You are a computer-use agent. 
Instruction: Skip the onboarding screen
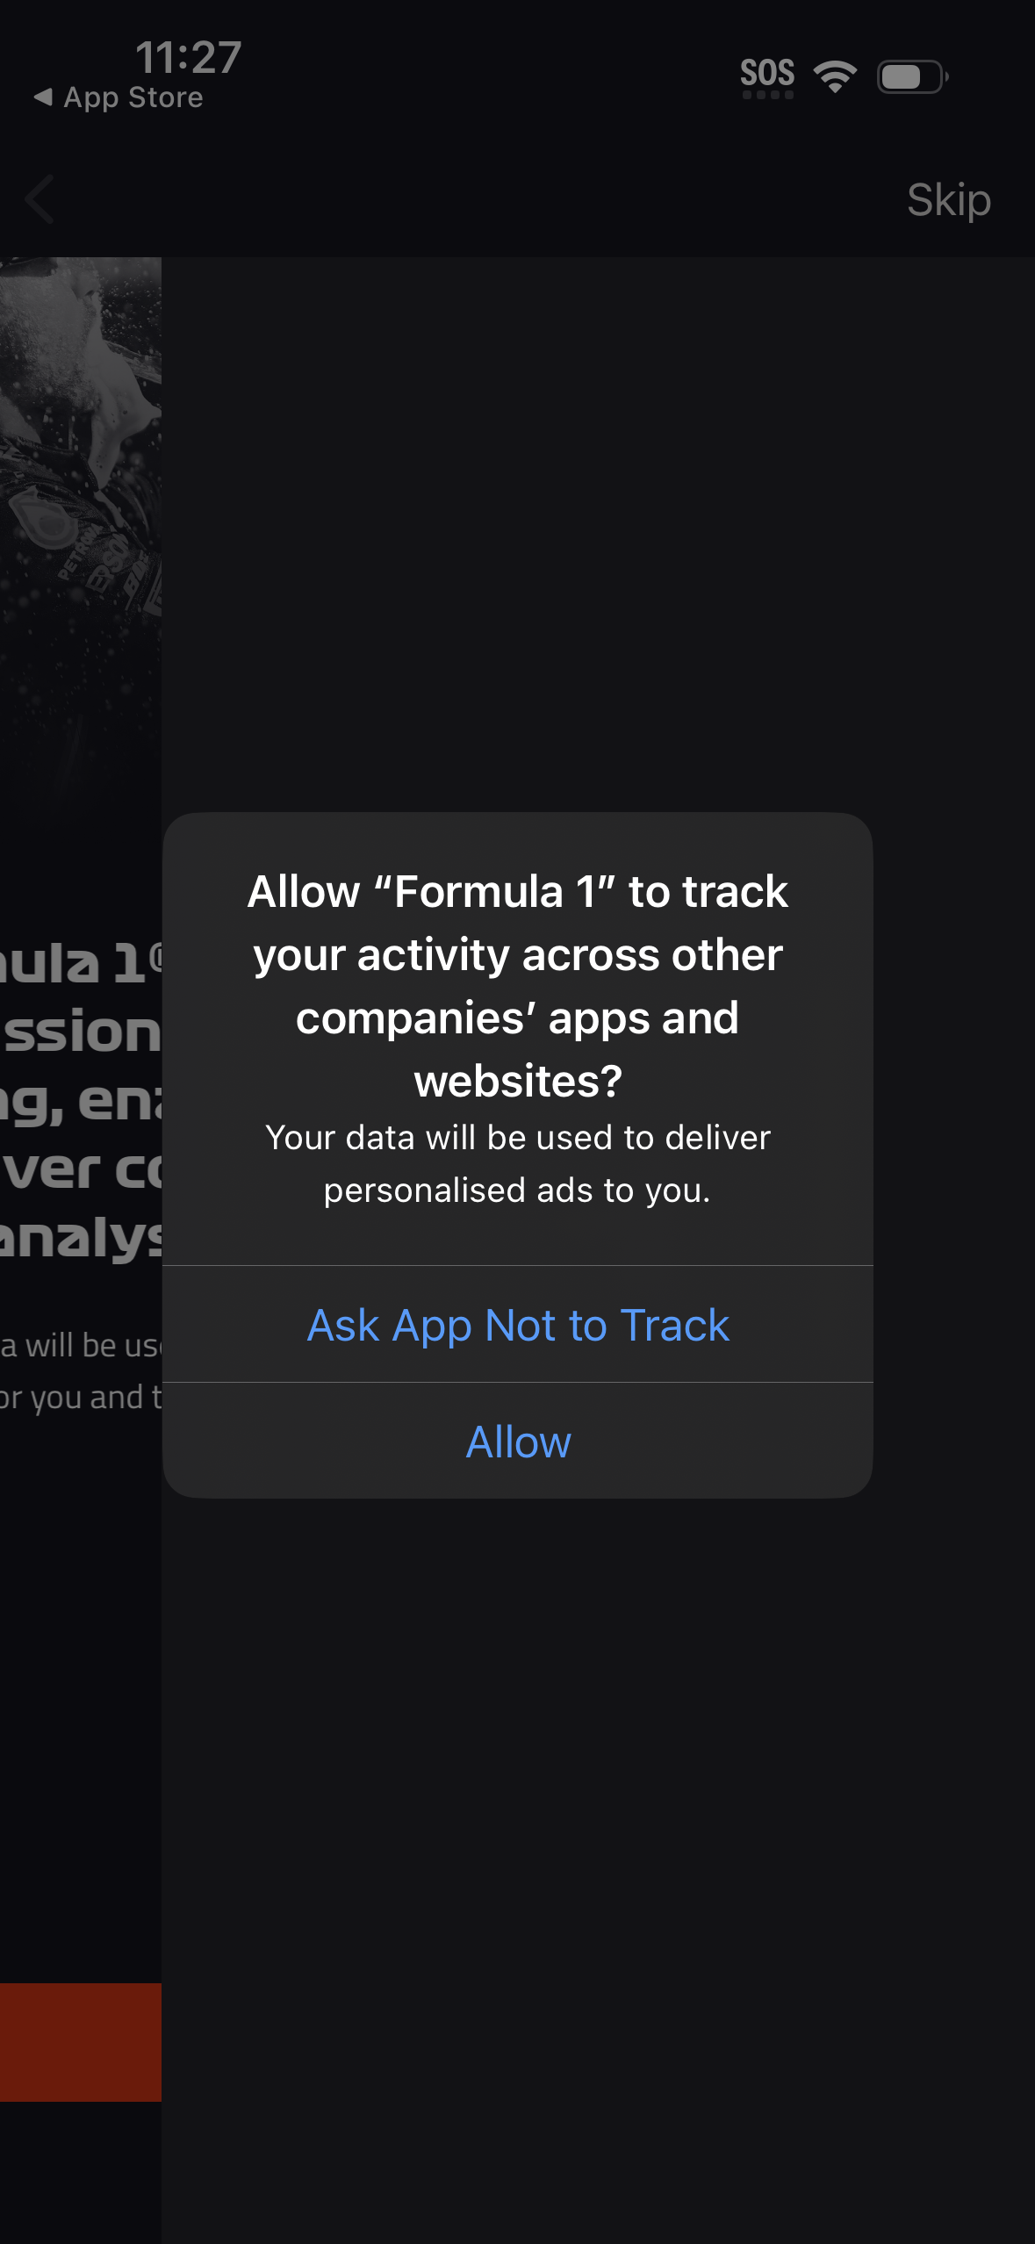point(949,200)
